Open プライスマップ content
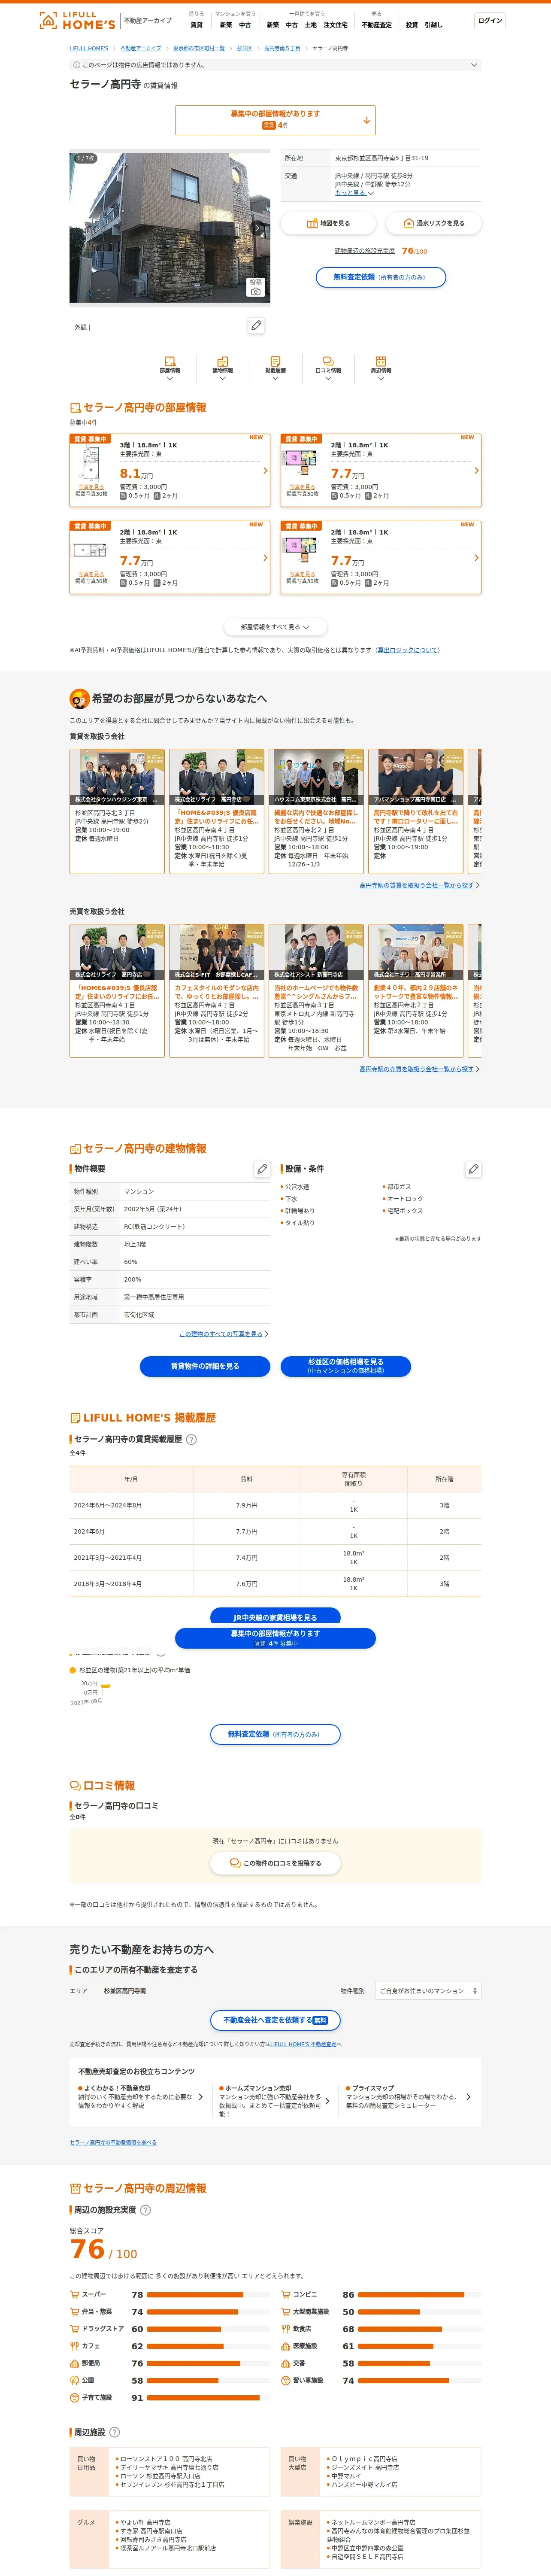Viewport: 551px width, 2576px height. point(408,2096)
